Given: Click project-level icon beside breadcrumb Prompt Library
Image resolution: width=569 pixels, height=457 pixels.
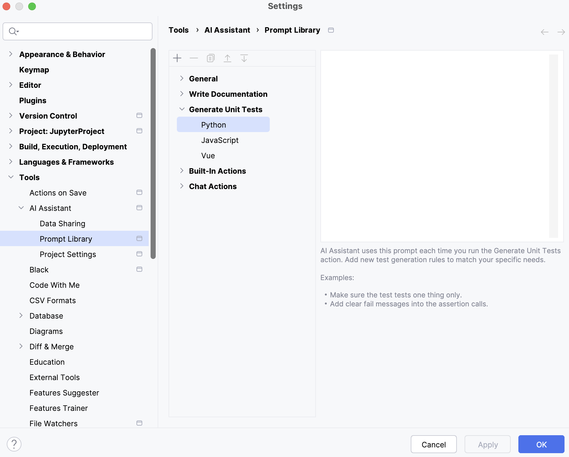Looking at the screenshot, I should tap(331, 30).
